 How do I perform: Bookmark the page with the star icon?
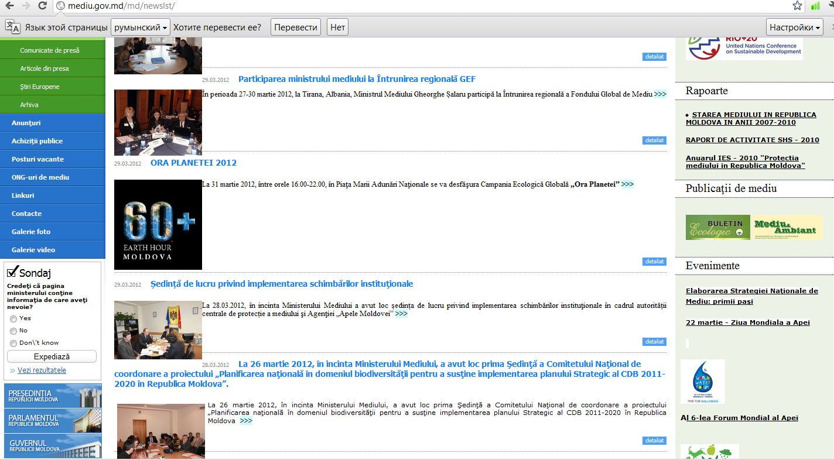pos(797,6)
